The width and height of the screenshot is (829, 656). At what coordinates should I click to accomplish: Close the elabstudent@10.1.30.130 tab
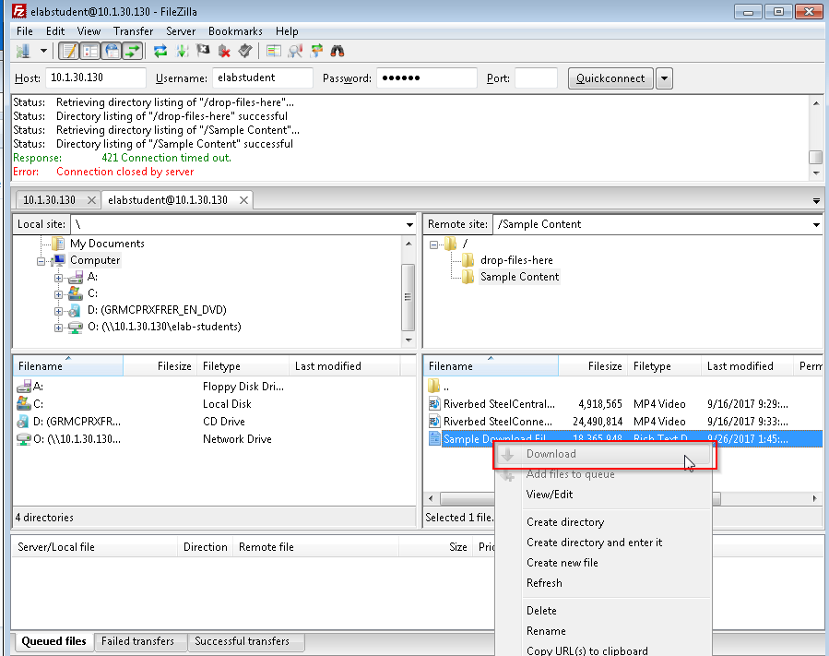(243, 200)
